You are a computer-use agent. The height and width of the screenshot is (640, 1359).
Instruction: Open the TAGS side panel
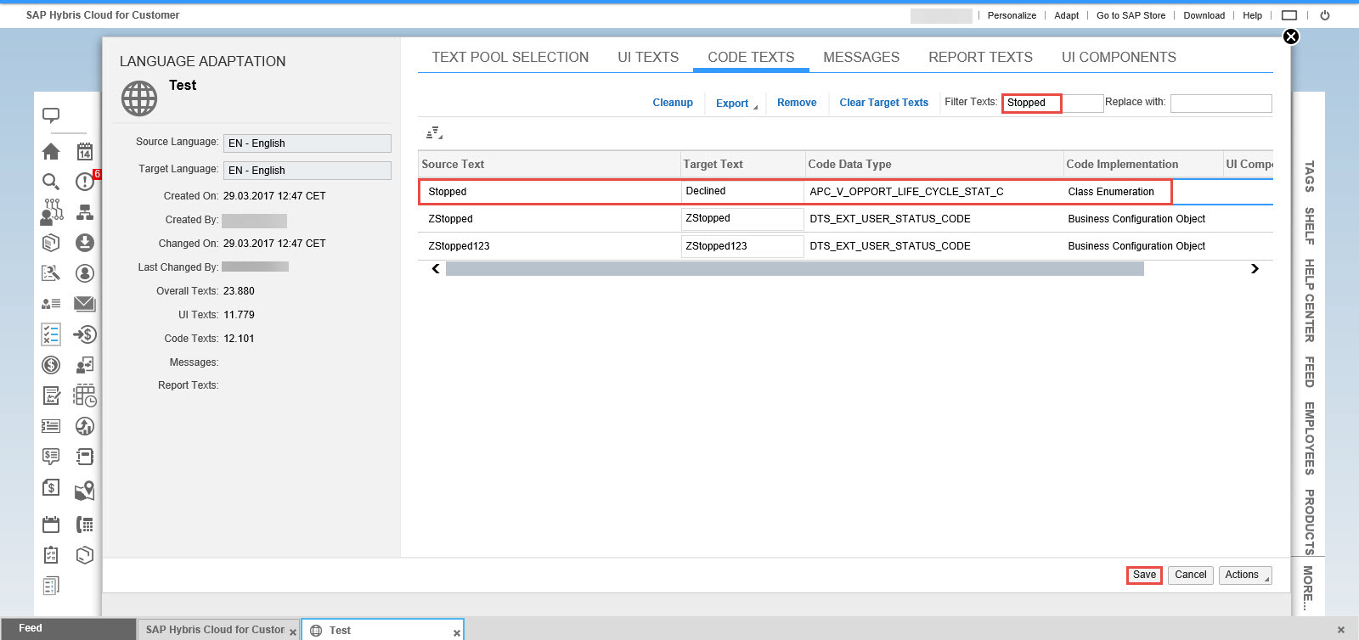pos(1309,177)
